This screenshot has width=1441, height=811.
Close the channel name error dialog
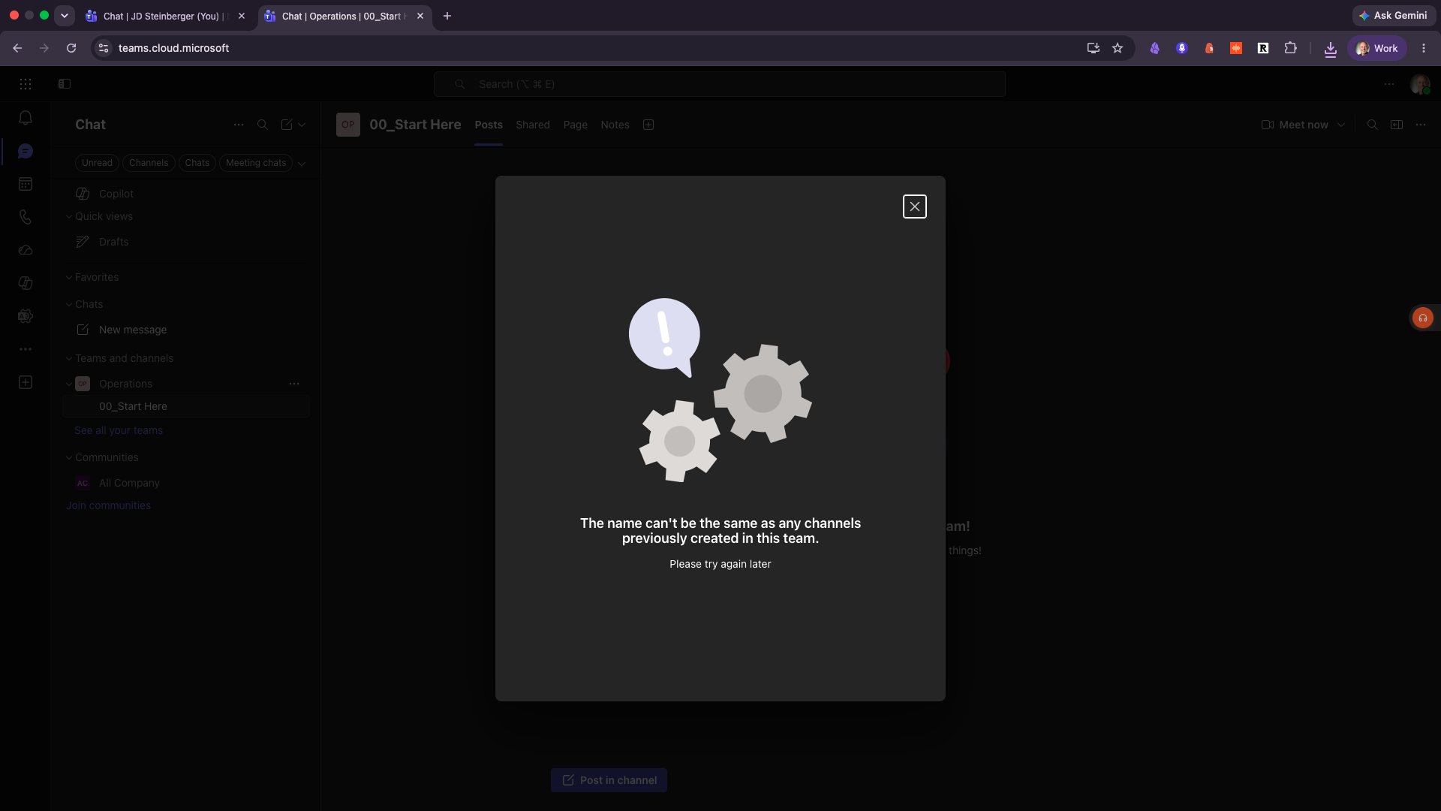tap(914, 207)
